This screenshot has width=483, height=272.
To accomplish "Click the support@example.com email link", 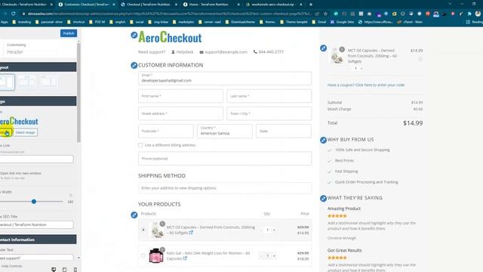I will [x=226, y=52].
